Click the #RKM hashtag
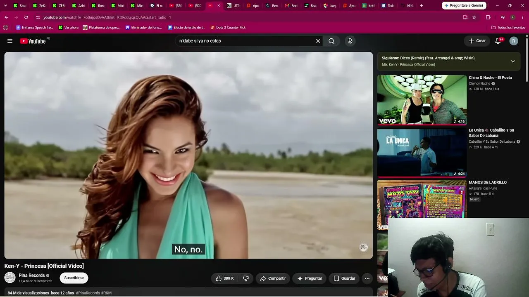 point(106,293)
